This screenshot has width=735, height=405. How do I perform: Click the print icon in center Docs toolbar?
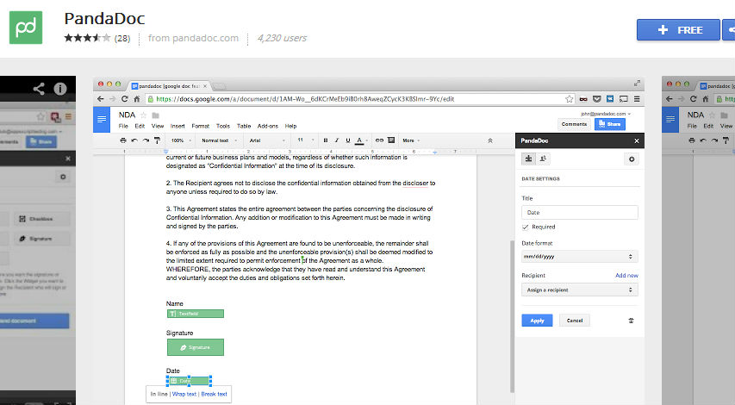point(123,140)
